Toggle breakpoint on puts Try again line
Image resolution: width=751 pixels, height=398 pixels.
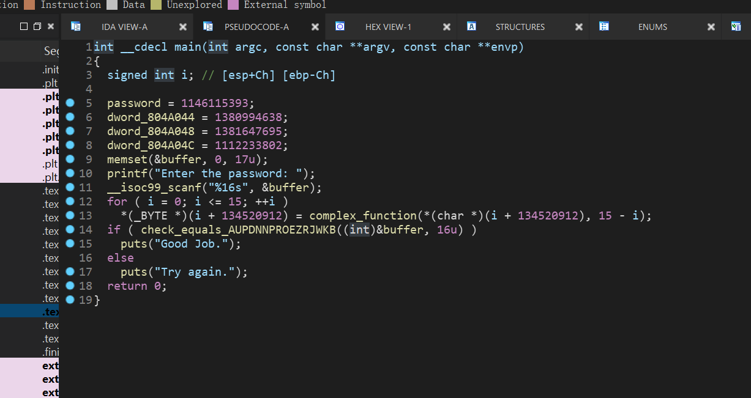[70, 271]
